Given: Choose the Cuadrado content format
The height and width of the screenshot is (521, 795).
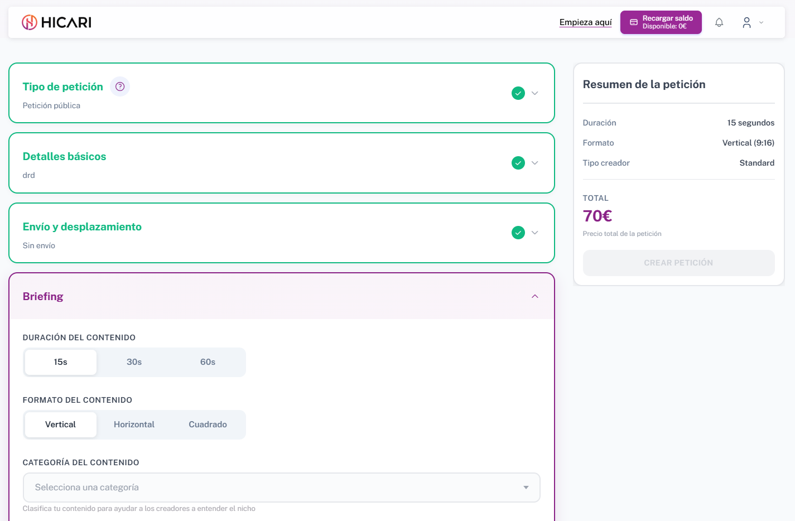Looking at the screenshot, I should tap(208, 424).
